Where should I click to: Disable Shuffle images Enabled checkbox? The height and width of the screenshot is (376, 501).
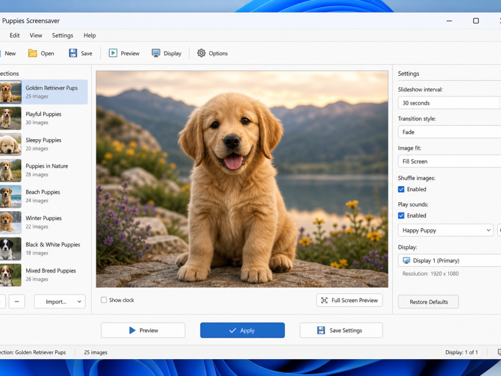[401, 189]
